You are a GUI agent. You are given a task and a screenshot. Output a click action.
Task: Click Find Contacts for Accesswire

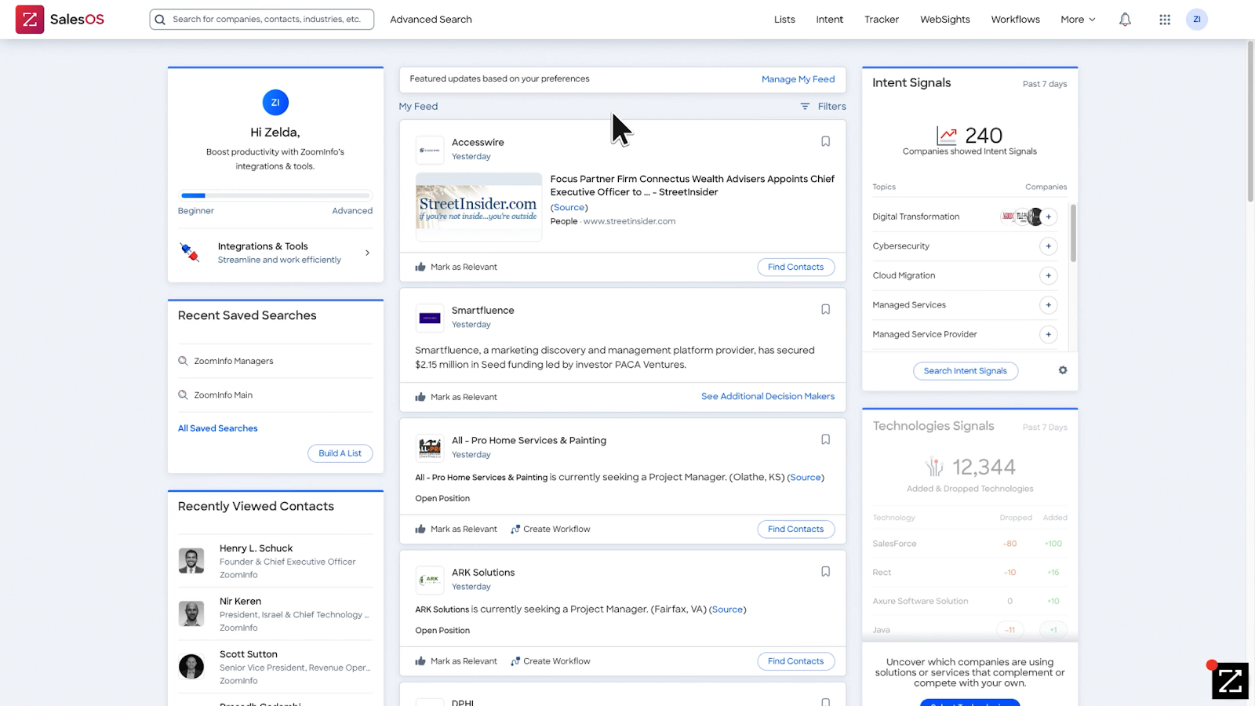pos(795,267)
